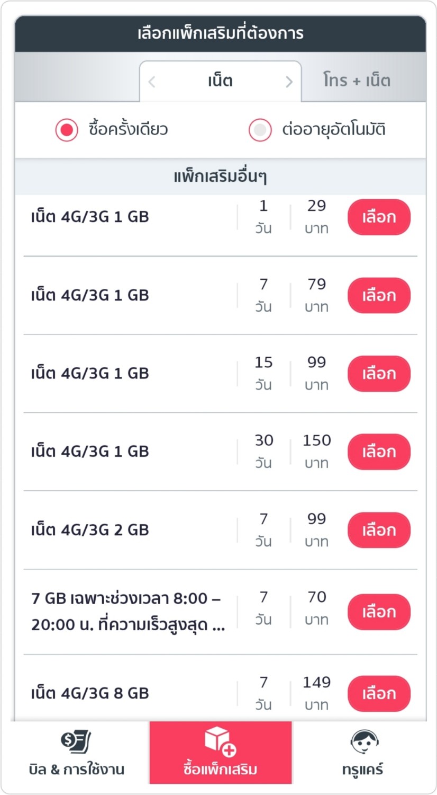Open the 7 GB 8:00–20:00 package description
The image size is (437, 795).
pyautogui.click(x=128, y=612)
